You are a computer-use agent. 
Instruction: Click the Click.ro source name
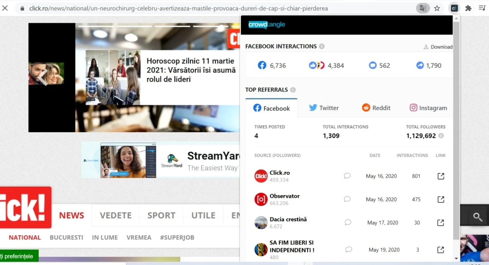pos(280,173)
